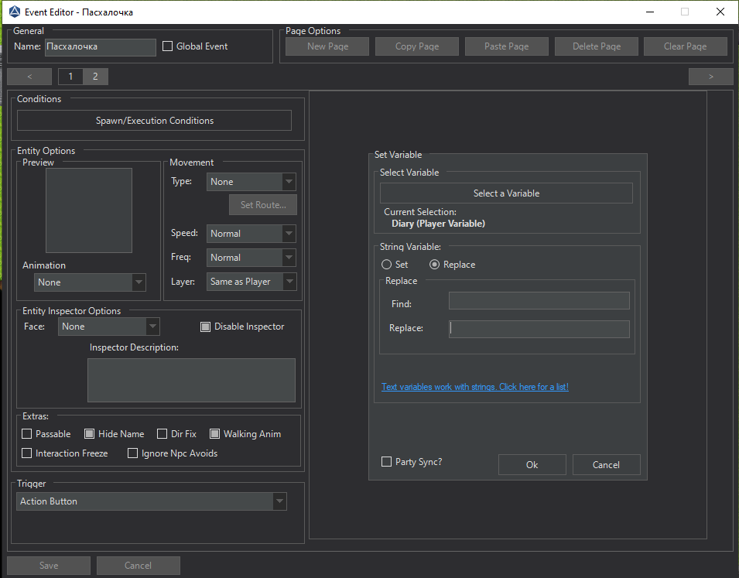The height and width of the screenshot is (578, 739).
Task: Switch to page tab 1
Action: pyautogui.click(x=70, y=76)
